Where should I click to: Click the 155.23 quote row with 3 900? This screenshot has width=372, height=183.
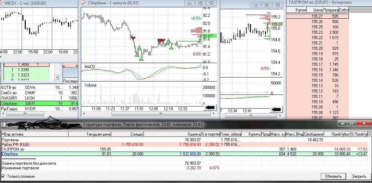pos(317,32)
